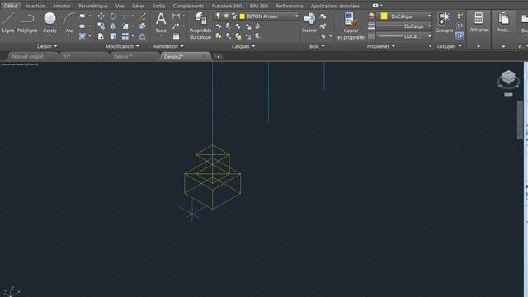
Task: Use the Copy objects tool in Modification
Action: click(101, 26)
